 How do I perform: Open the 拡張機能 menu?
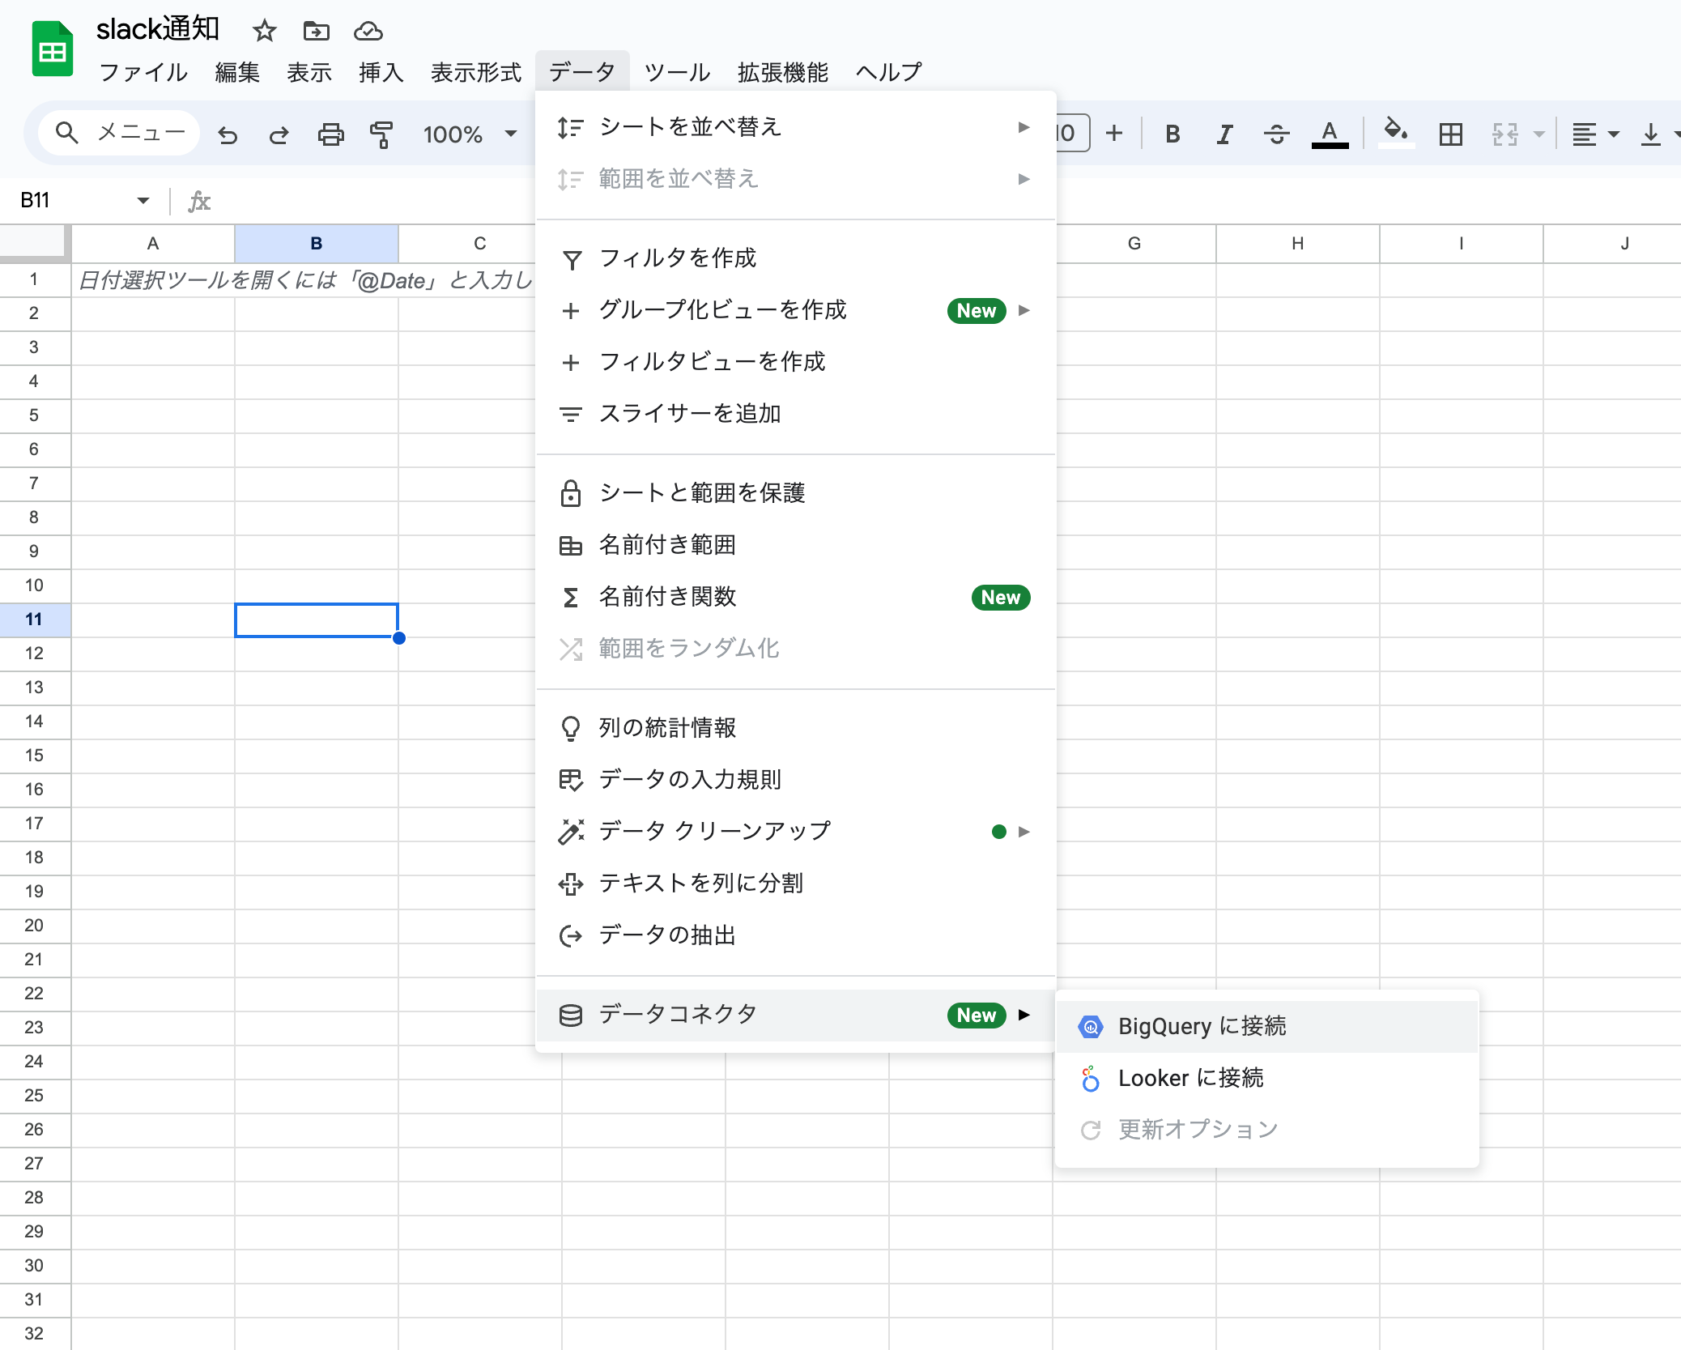783,72
